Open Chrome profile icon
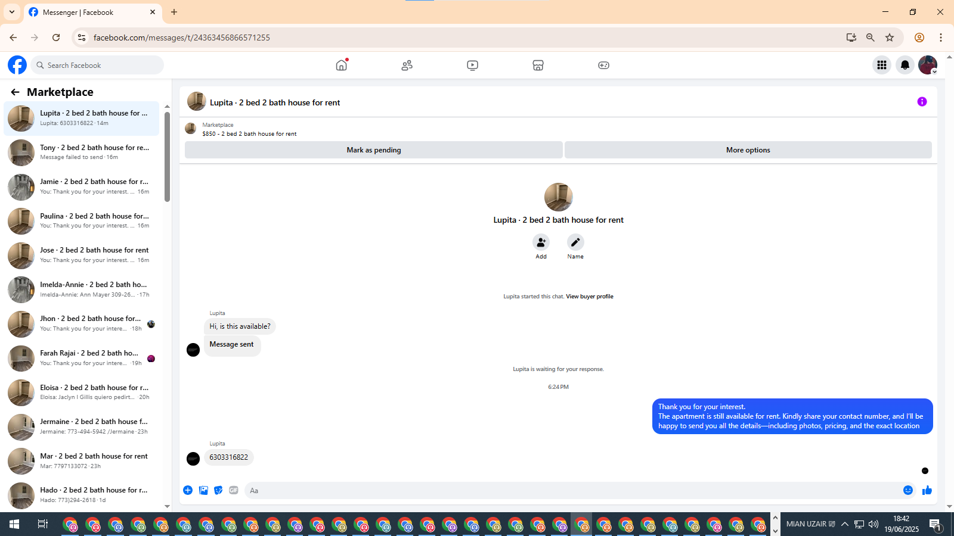Image resolution: width=954 pixels, height=536 pixels. coord(919,38)
